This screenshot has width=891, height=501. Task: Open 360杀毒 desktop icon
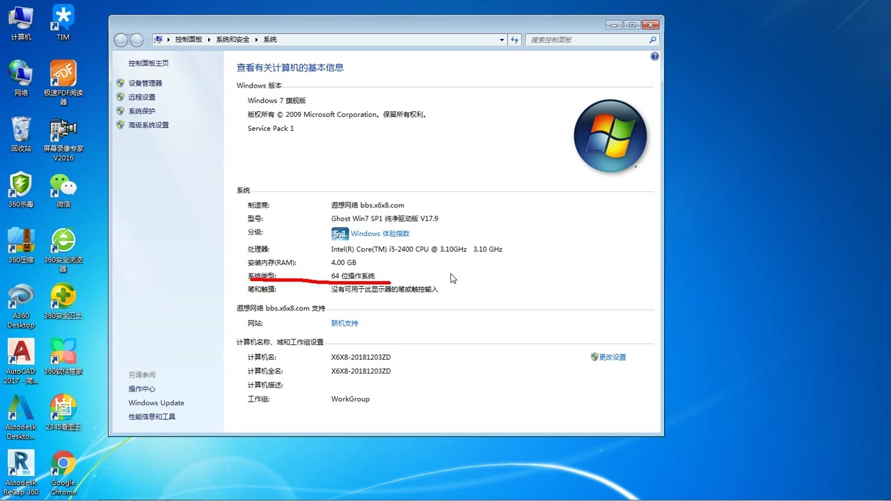coord(21,190)
